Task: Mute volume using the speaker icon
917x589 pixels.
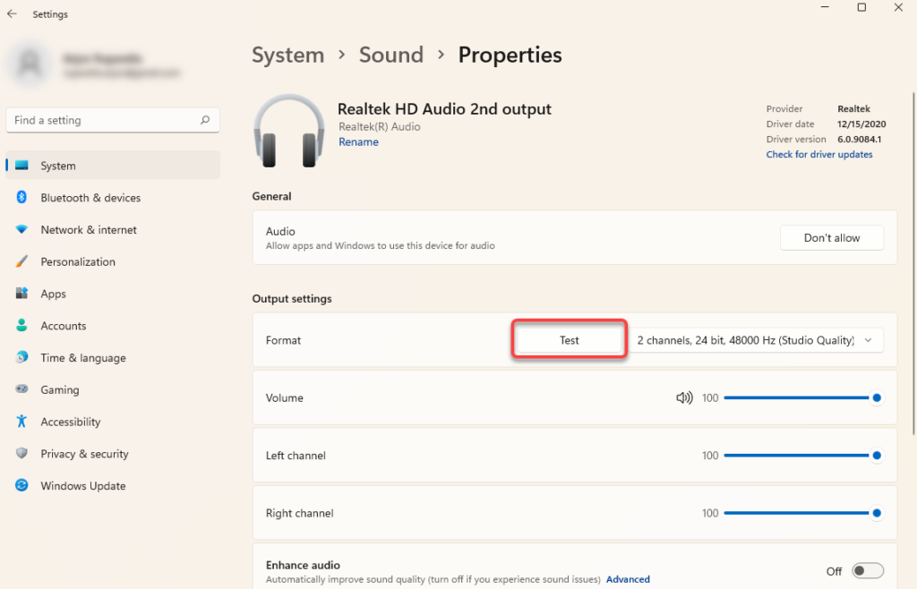Action: pos(684,397)
